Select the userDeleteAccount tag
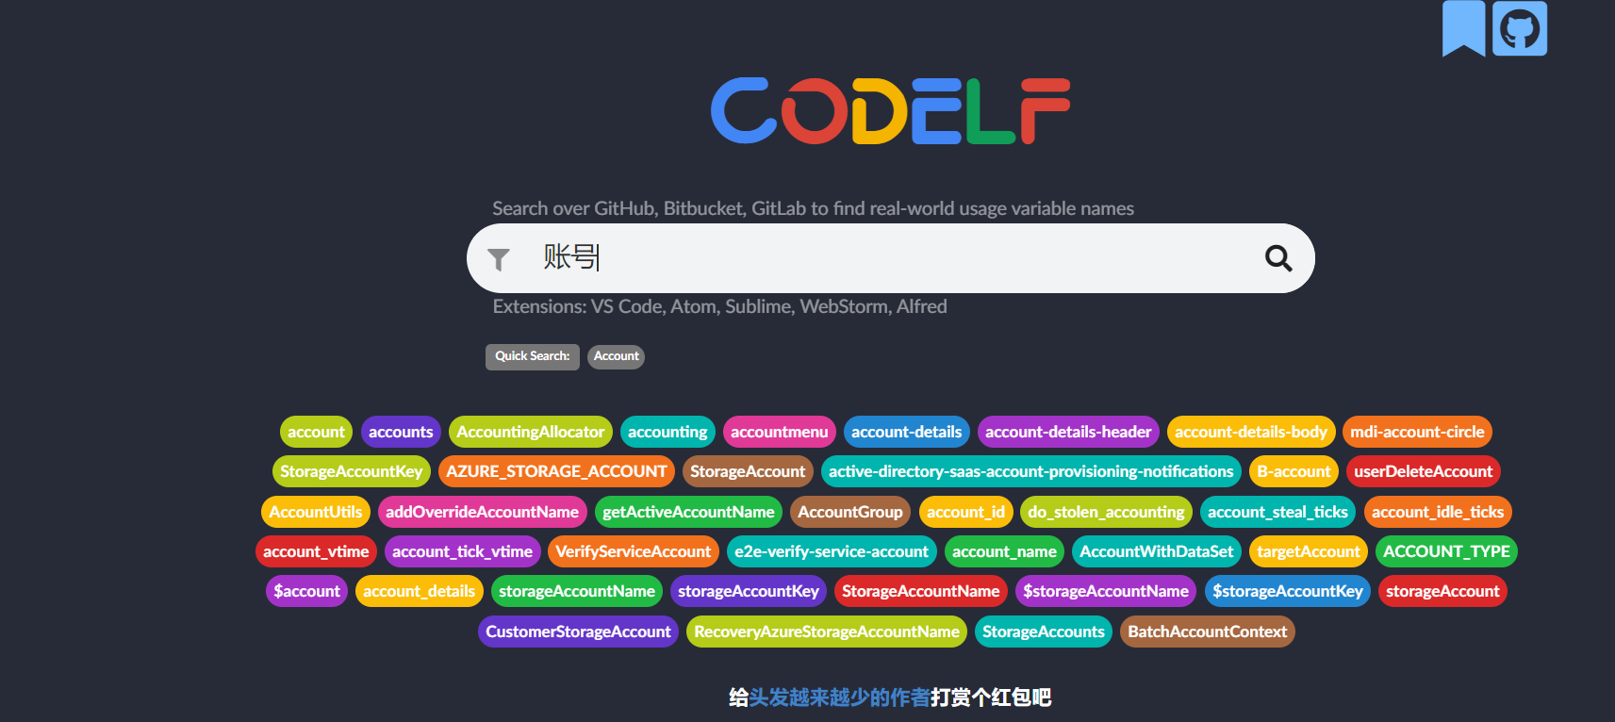 coord(1424,471)
